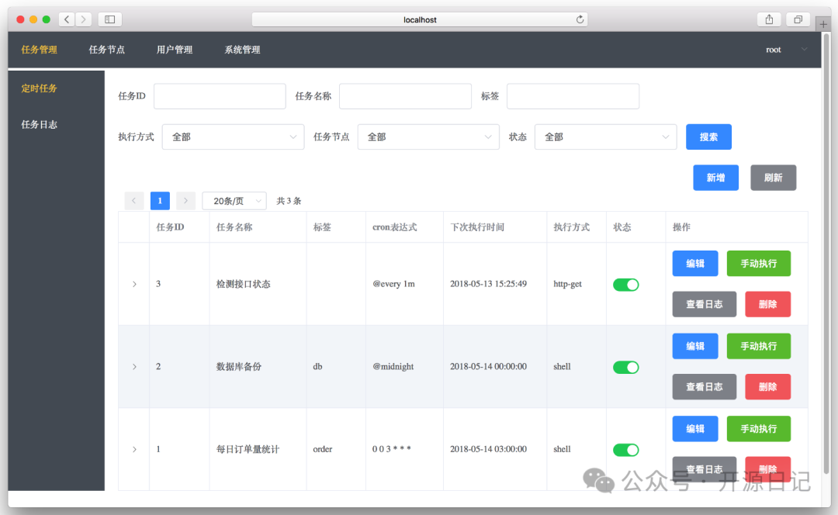Open 任务日志 from the left sidebar
This screenshot has height=515, width=838.
pyautogui.click(x=39, y=124)
